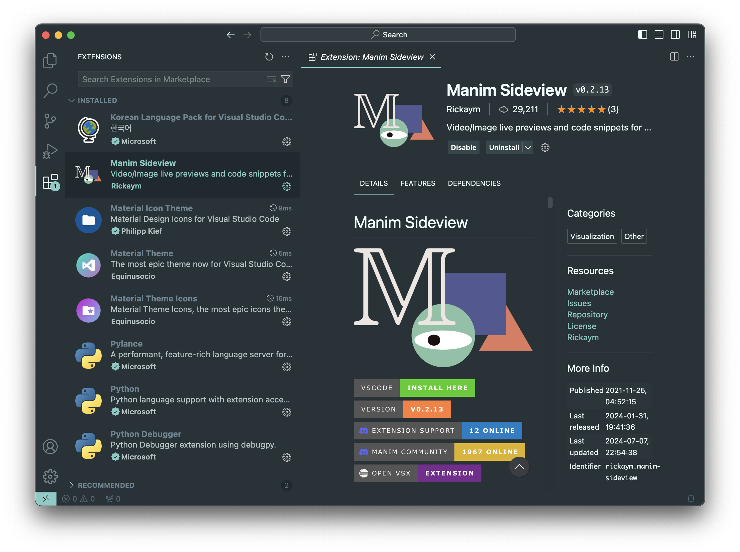This screenshot has height=552, width=740.
Task: Open gear for Korean Language Pack
Action: pyautogui.click(x=287, y=142)
